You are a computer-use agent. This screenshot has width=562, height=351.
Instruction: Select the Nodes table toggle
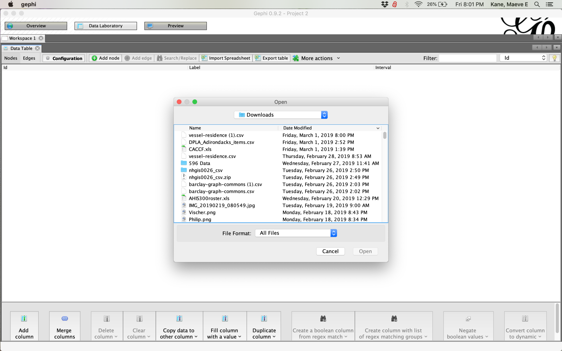click(11, 58)
